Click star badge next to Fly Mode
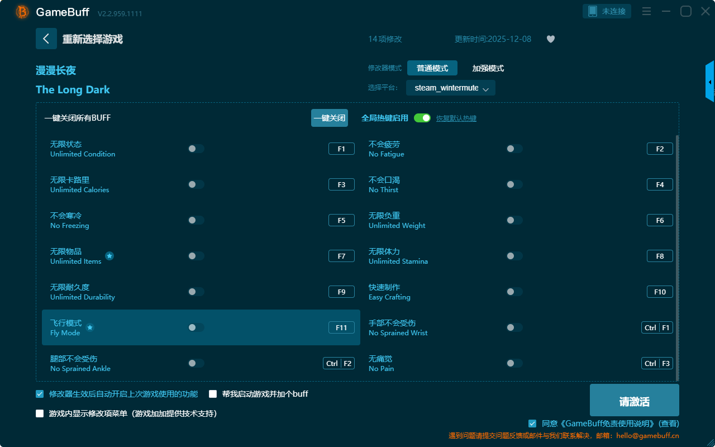 90,327
